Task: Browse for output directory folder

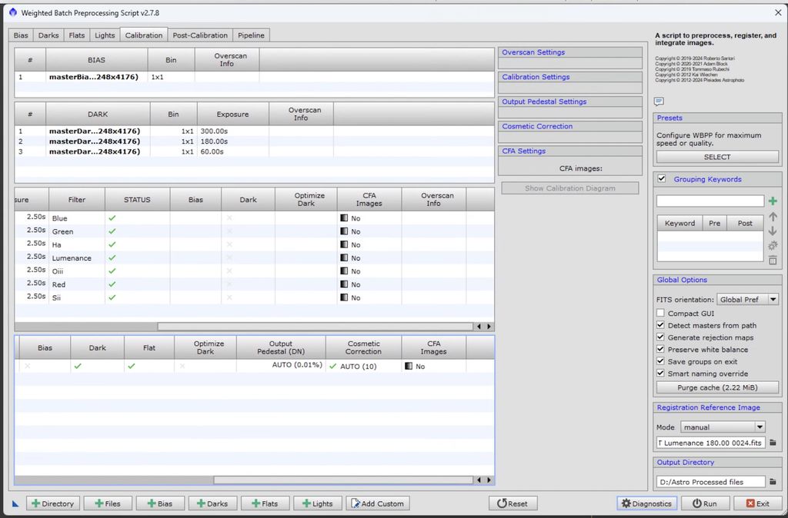Action: click(773, 481)
